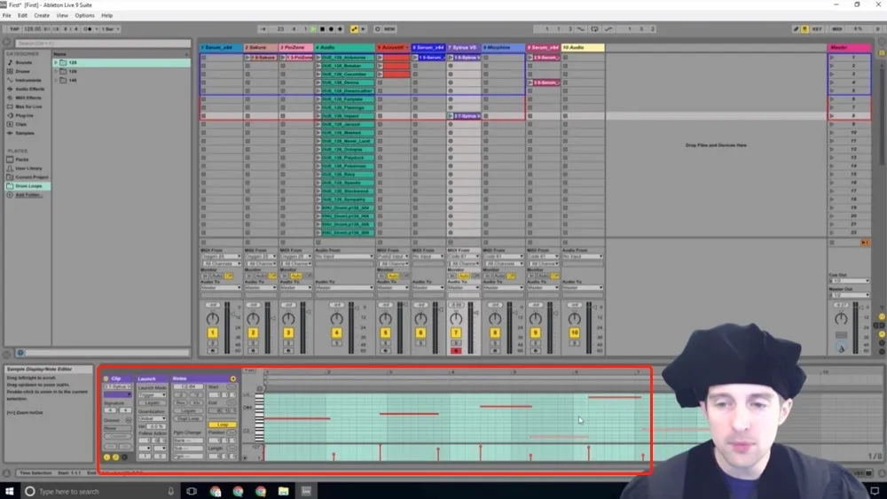887x499 pixels.
Task: Open track 1 Audio To dropdown
Action: coord(221,288)
